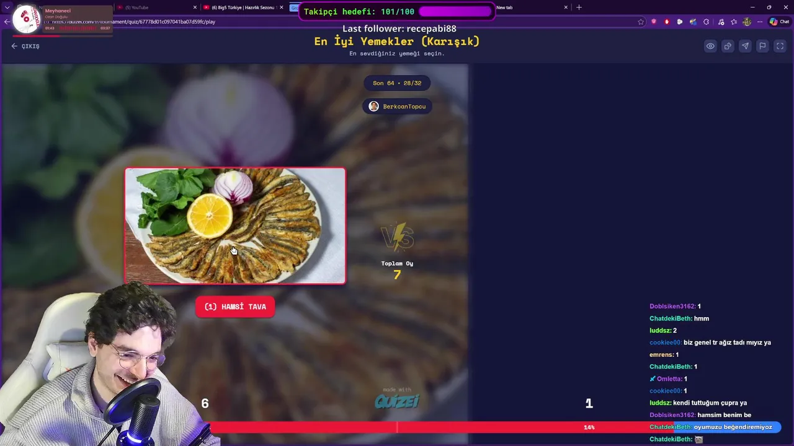Screen dimensions: 794x446
Task: Select the fried anchovy plate image
Action: click(x=235, y=225)
